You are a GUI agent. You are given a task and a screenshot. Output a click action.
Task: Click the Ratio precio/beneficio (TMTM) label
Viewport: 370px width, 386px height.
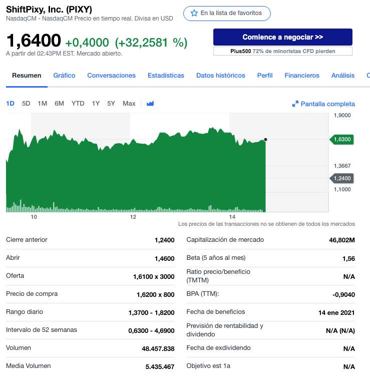coord(218,276)
